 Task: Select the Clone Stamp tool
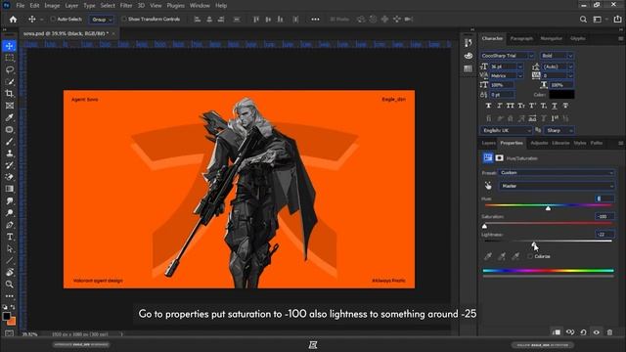tap(9, 154)
